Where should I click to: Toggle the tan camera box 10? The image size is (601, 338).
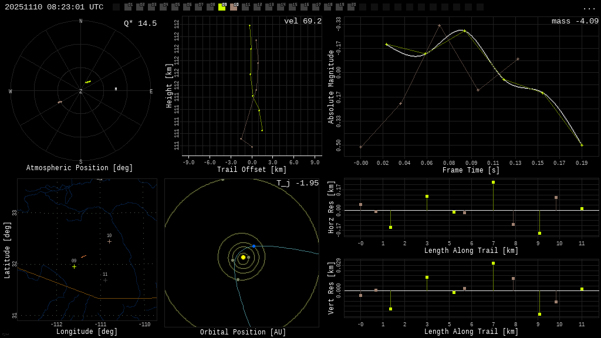click(234, 7)
